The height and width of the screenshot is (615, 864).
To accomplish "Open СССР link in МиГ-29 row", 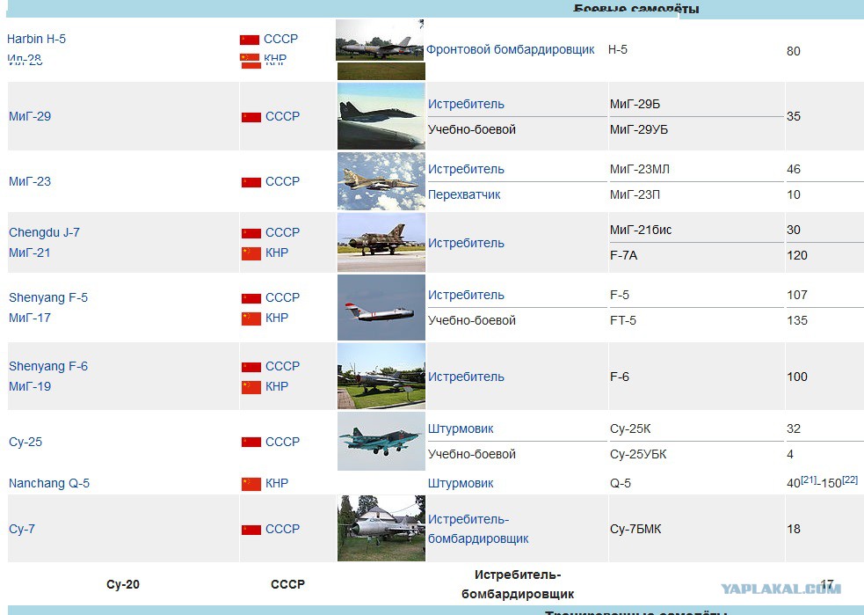I will tap(283, 116).
